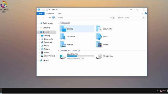Click the Up arrow navigation button
This screenshot has width=168, height=94.
50,18
